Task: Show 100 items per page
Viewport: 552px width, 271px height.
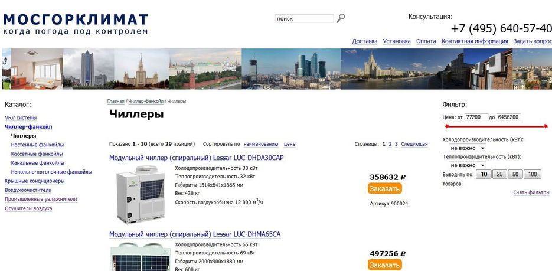Action: pos(533,174)
